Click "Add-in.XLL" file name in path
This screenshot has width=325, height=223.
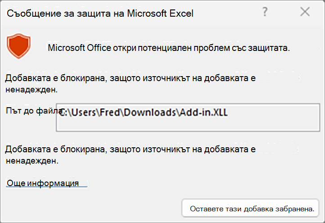pos(204,112)
